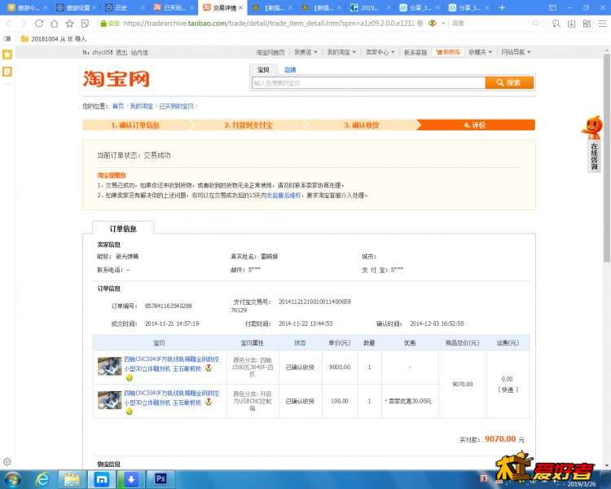
Task: Open the 联系客服 link
Action: [x=415, y=52]
